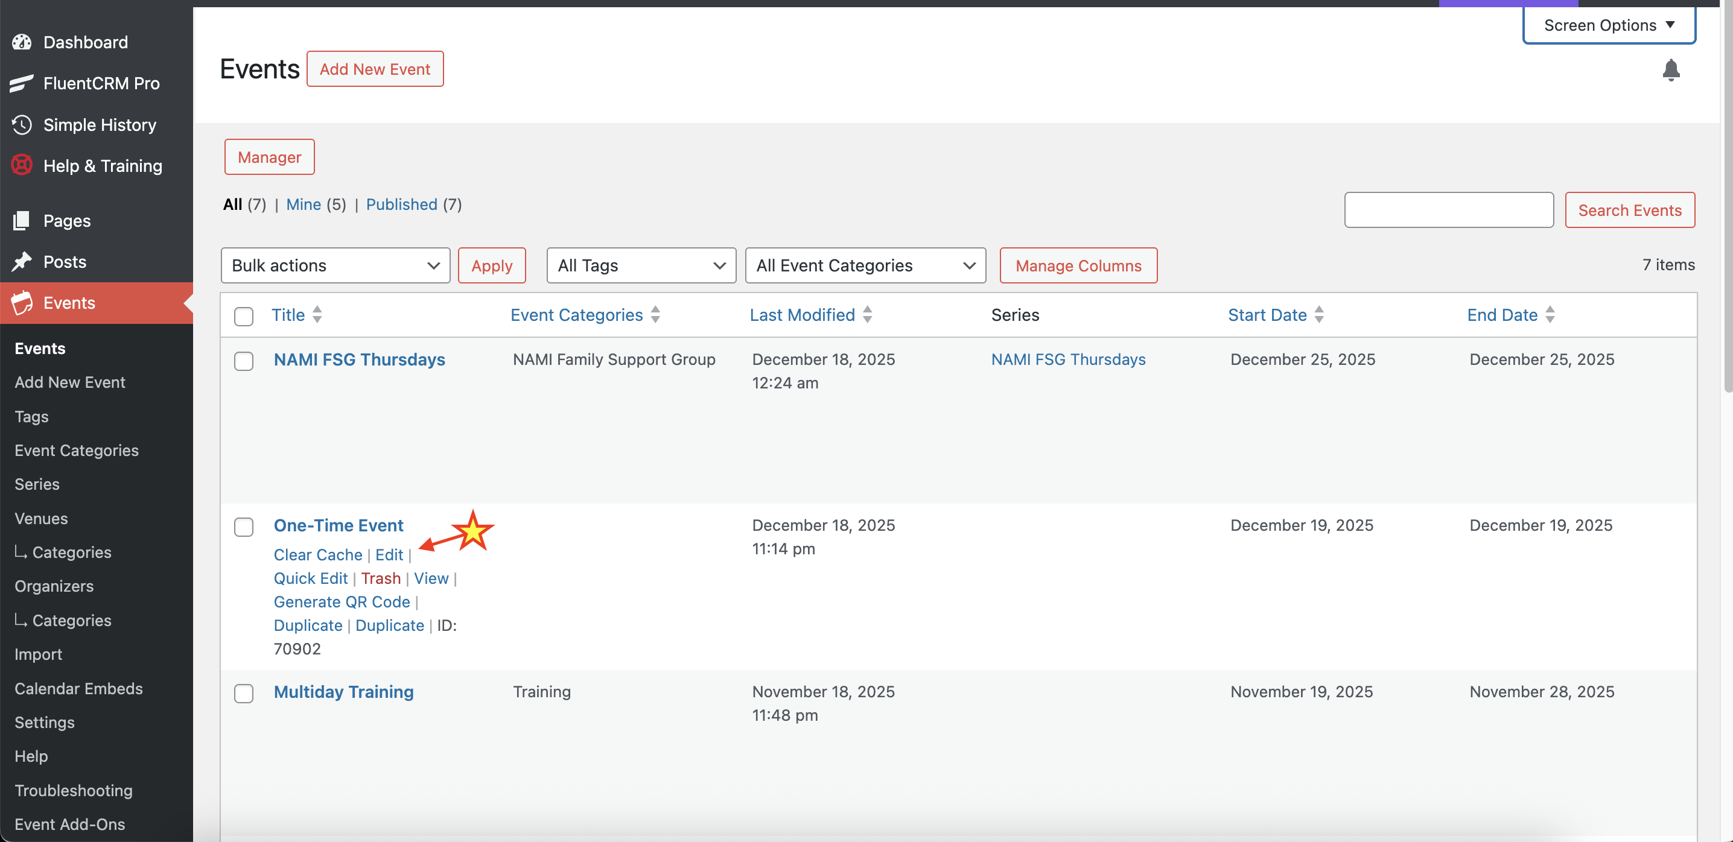Click the Pages icon in sidebar
The width and height of the screenshot is (1733, 842).
click(x=22, y=221)
